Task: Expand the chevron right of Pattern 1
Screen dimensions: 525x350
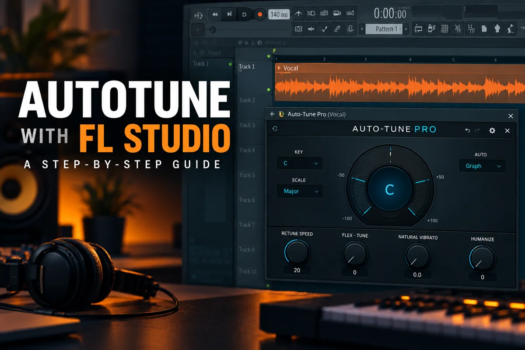Action: 406,29
